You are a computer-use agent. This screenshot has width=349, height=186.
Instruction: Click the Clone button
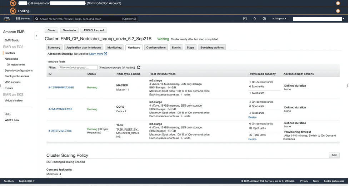click(x=51, y=30)
